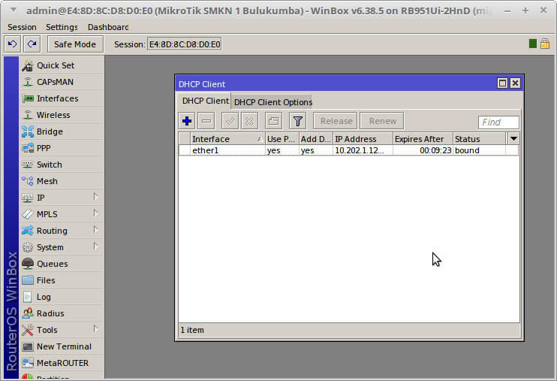Click the remove (minus) button

(206, 121)
